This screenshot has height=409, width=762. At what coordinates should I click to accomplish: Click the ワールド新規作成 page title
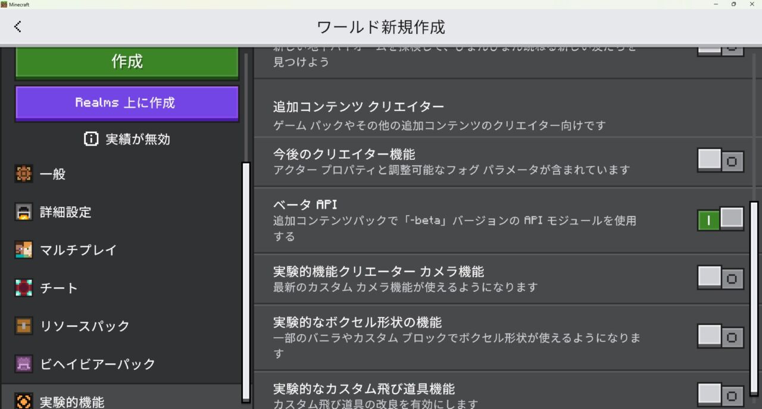point(381,27)
